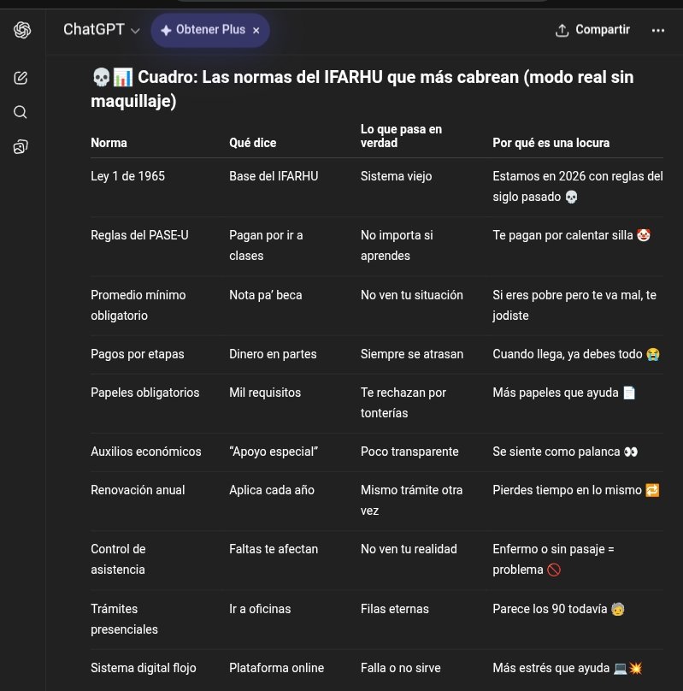The image size is (683, 691).
Task: Click the 'Mismo trámite otra vez' cell
Action: coord(412,500)
